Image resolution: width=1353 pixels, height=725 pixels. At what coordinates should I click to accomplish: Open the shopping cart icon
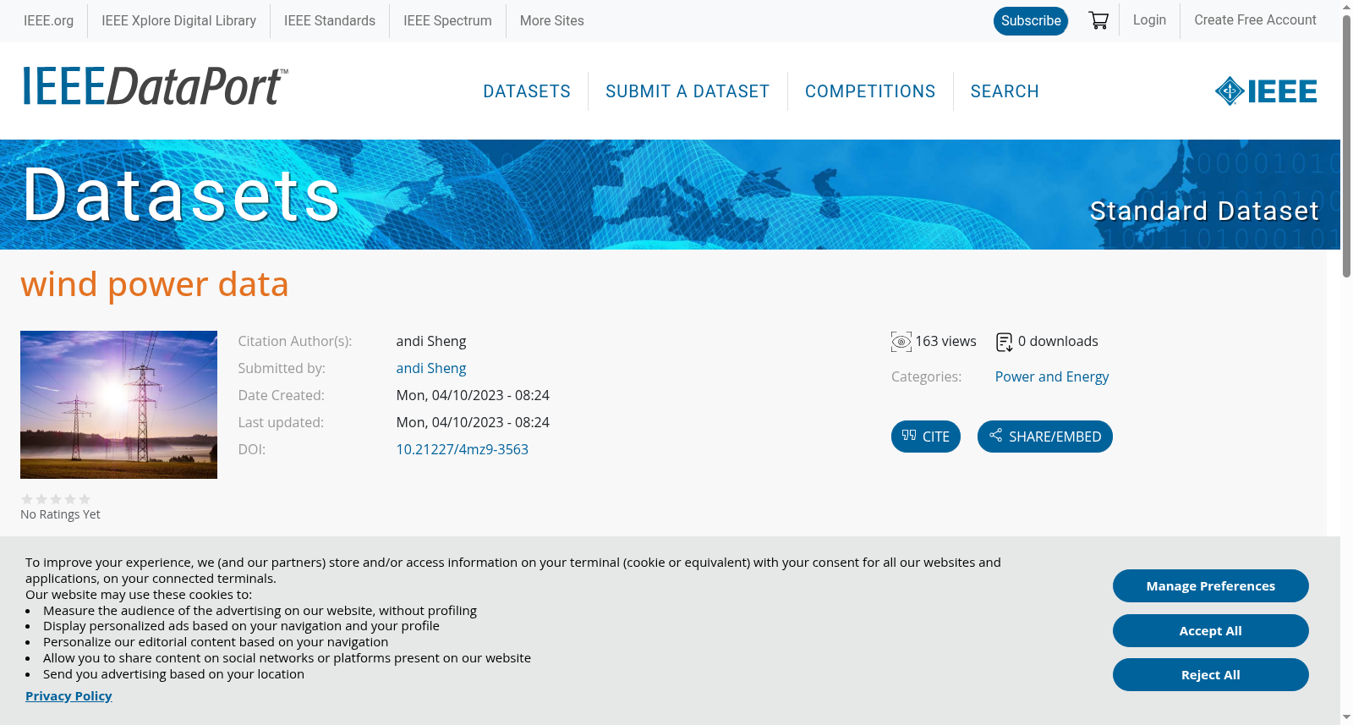pyautogui.click(x=1098, y=20)
